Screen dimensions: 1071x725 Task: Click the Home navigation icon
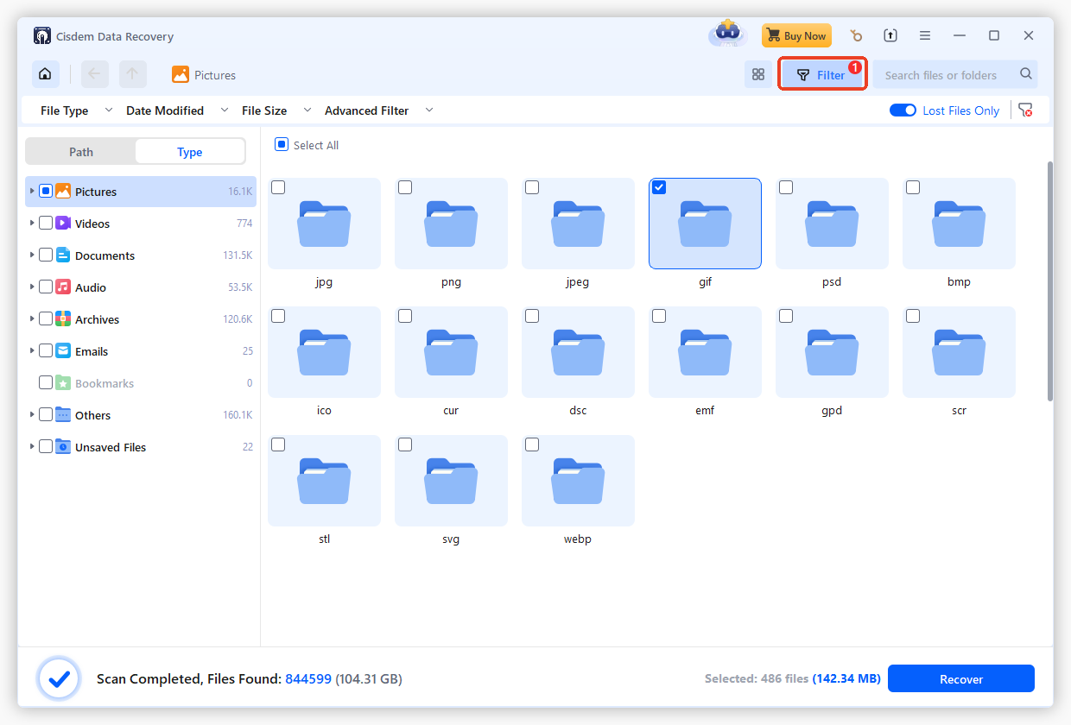45,74
